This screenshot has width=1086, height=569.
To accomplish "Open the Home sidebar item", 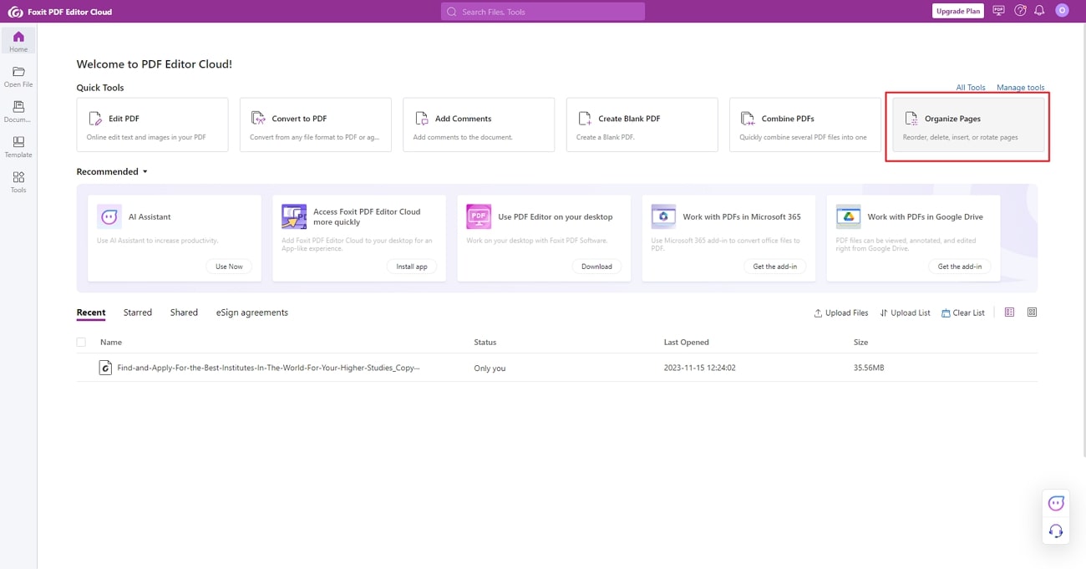I will 18,41.
